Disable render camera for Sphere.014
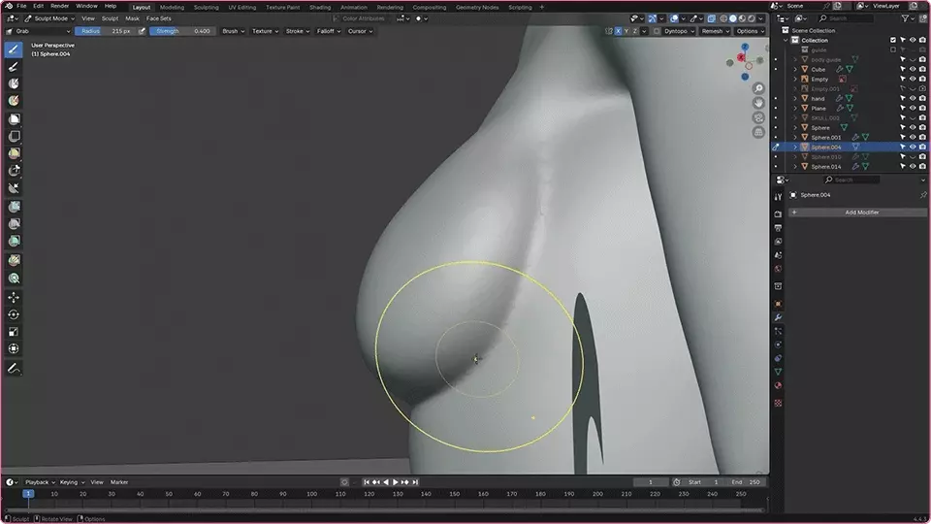Image resolution: width=931 pixels, height=524 pixels. coord(922,166)
